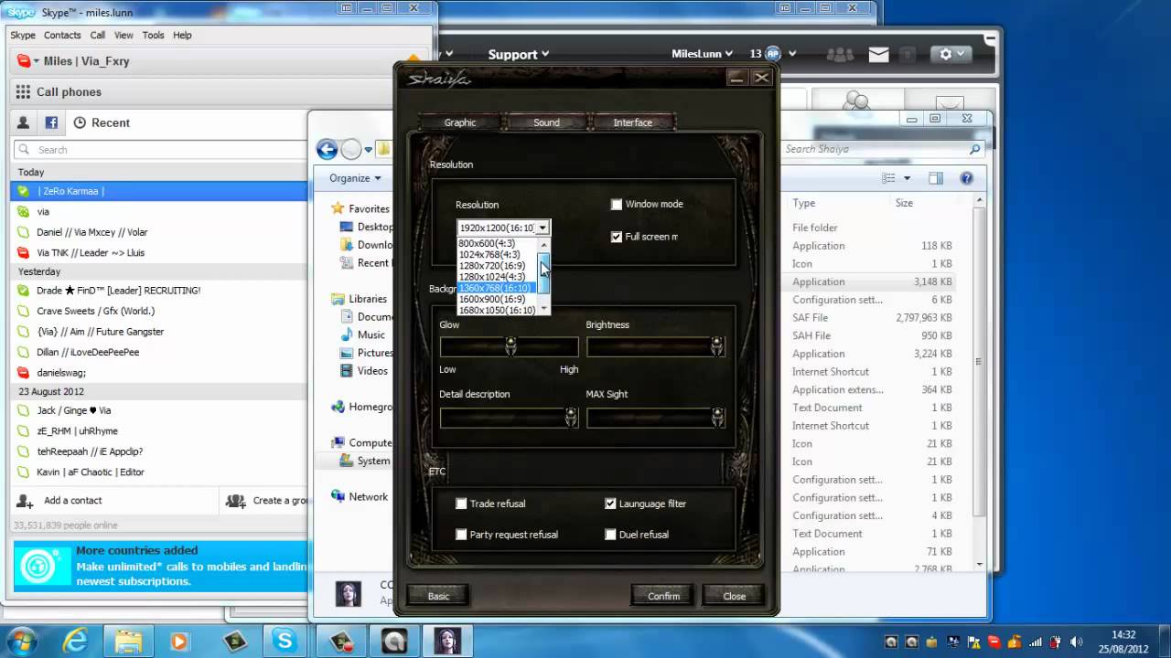Open Homegroup in Explorer navigation pane
The height and width of the screenshot is (658, 1171).
click(361, 407)
